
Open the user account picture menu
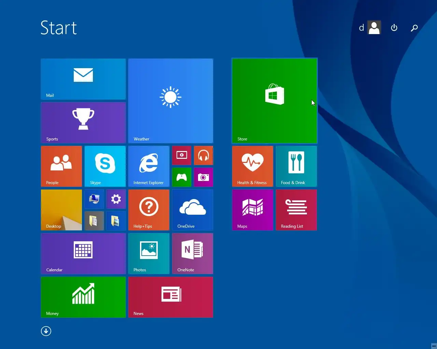tap(374, 28)
